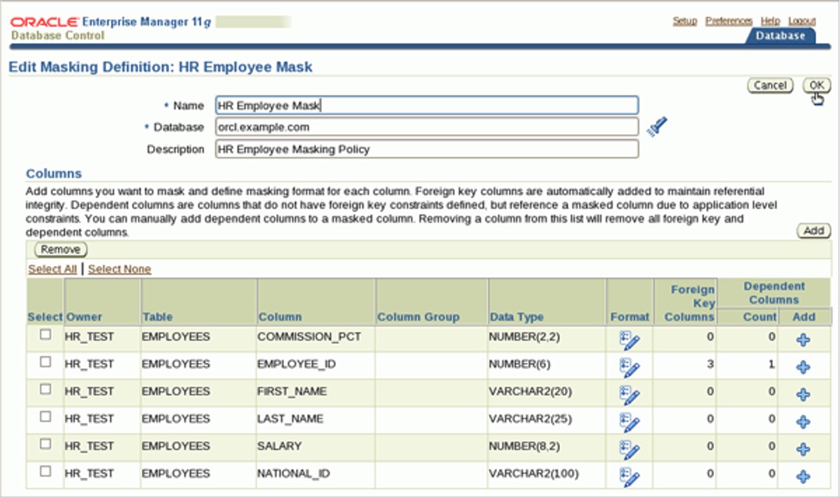The image size is (840, 497).
Task: Click the Select None link
Action: [120, 269]
